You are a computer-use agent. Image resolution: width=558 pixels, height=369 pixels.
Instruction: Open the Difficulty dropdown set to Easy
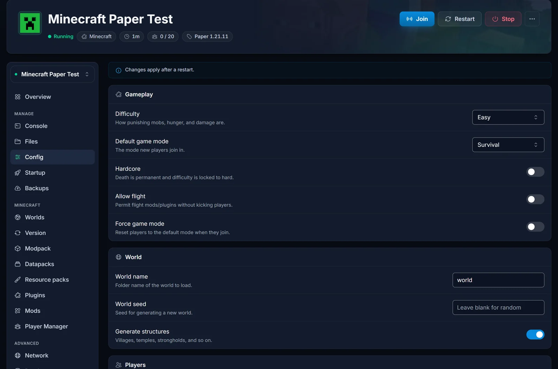508,117
